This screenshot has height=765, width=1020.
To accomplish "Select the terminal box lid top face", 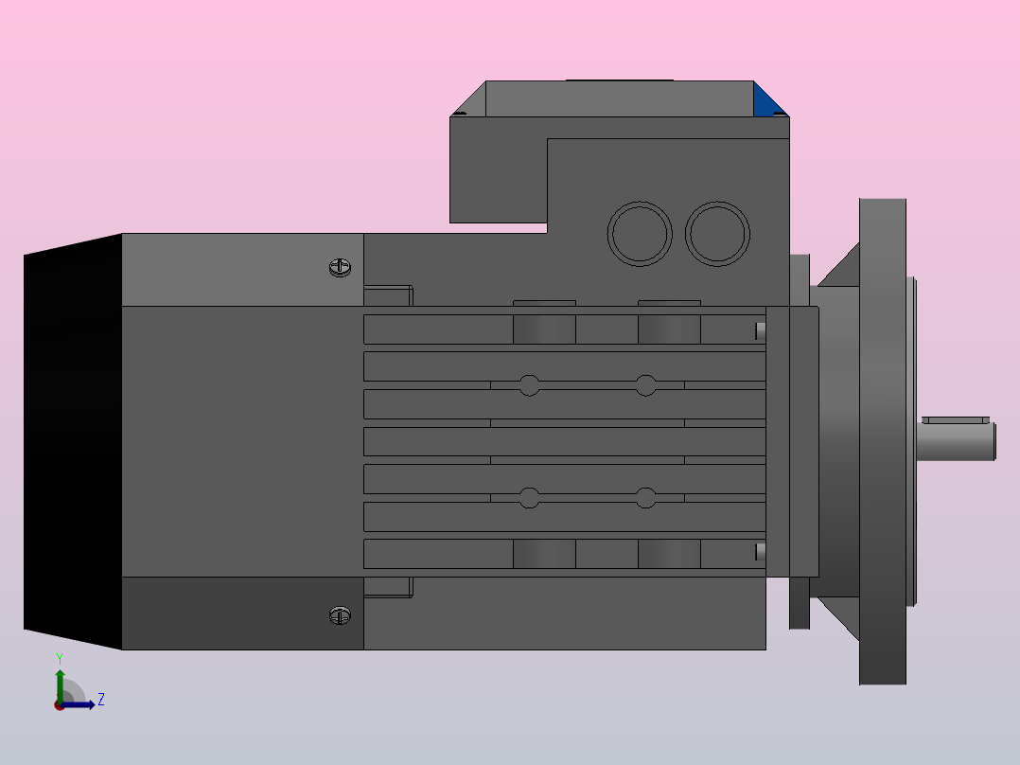I will 619,99.
